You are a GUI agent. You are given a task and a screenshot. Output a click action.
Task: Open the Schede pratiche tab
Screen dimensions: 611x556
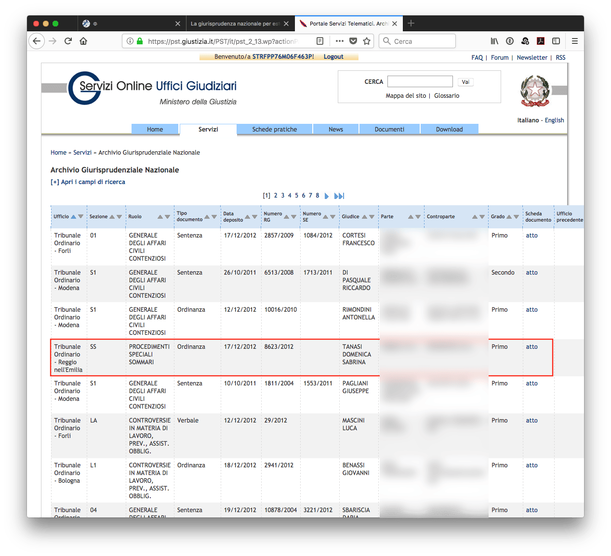click(x=275, y=129)
